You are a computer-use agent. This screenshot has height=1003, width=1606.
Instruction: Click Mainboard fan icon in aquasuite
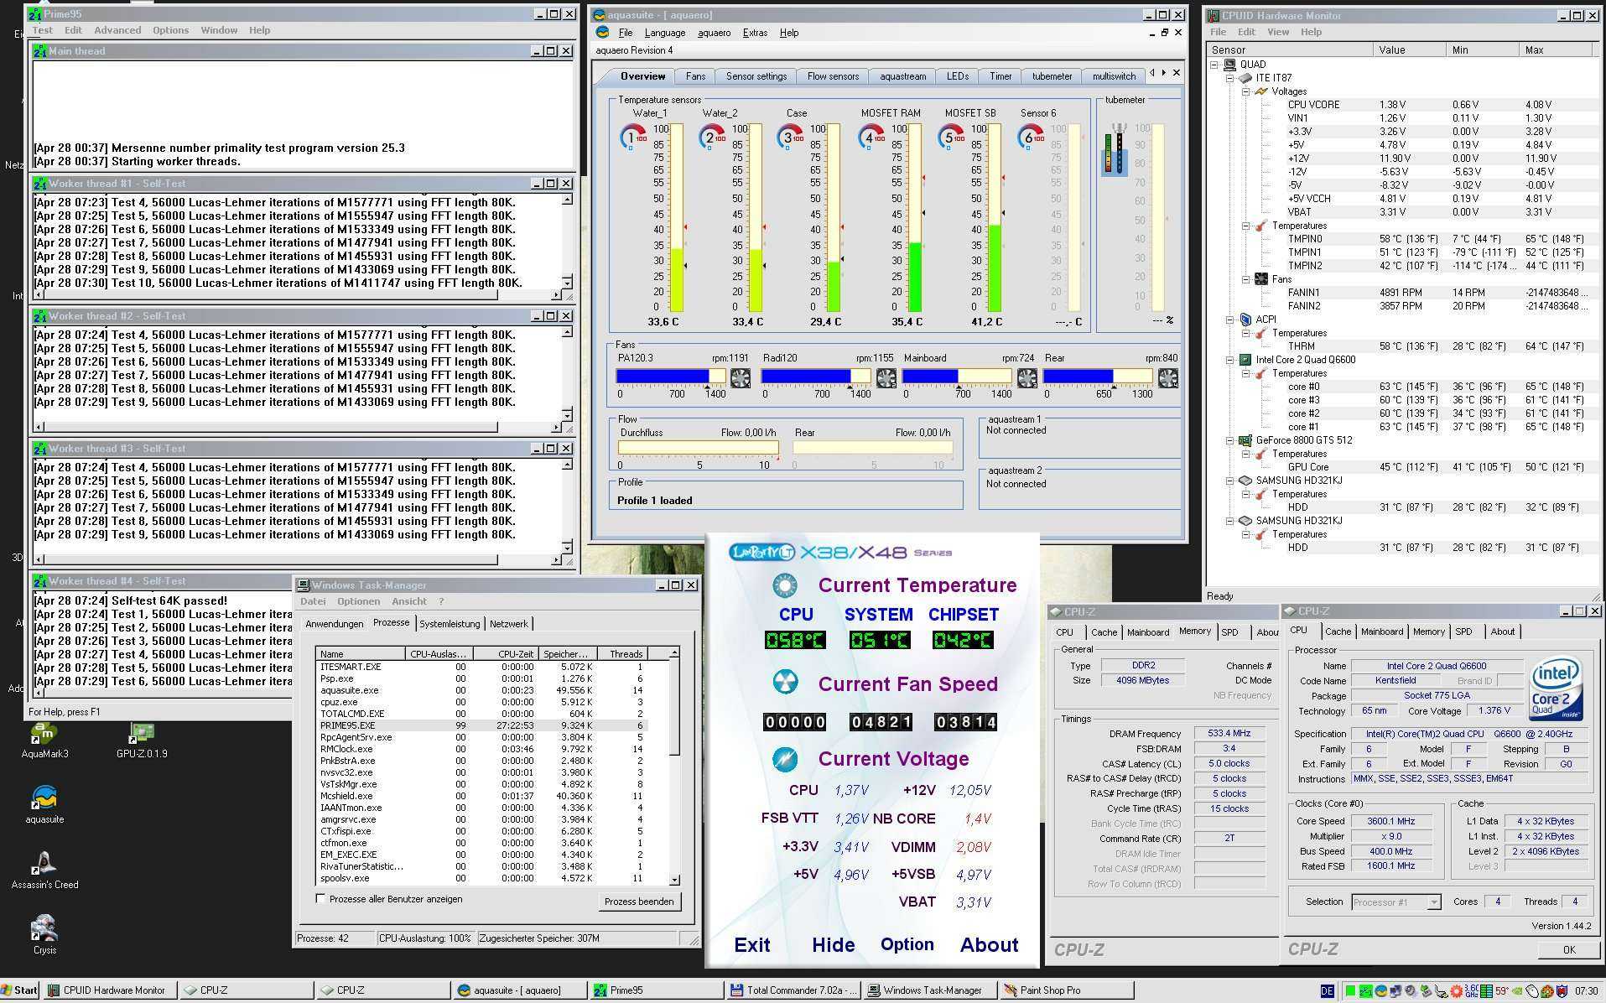1026,378
